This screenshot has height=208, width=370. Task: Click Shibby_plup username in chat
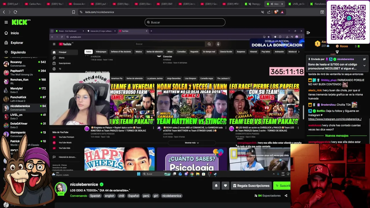coord(329,80)
